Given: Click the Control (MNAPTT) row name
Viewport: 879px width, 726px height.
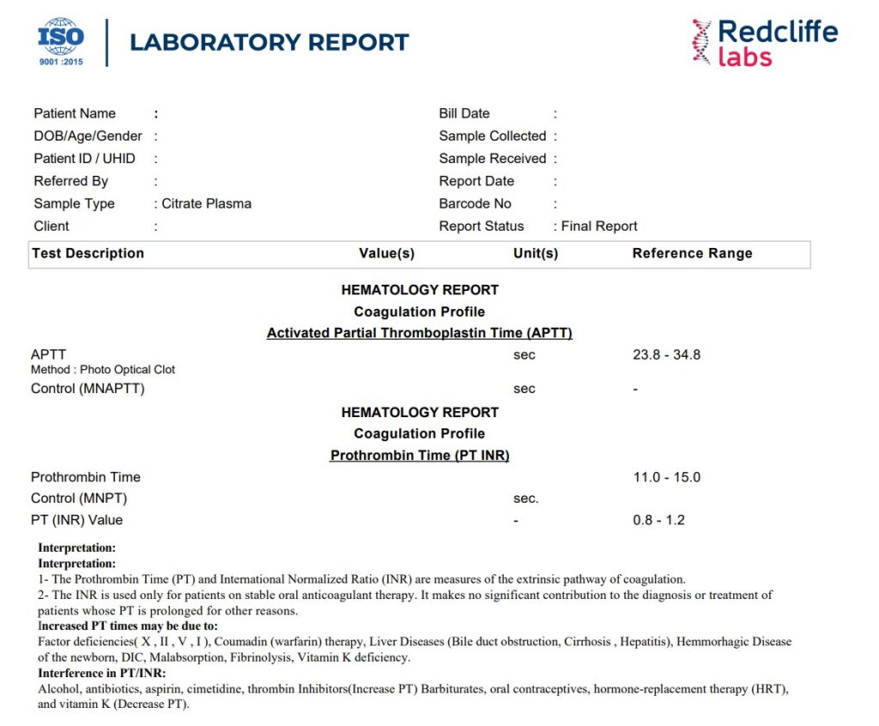Looking at the screenshot, I should coord(88,389).
